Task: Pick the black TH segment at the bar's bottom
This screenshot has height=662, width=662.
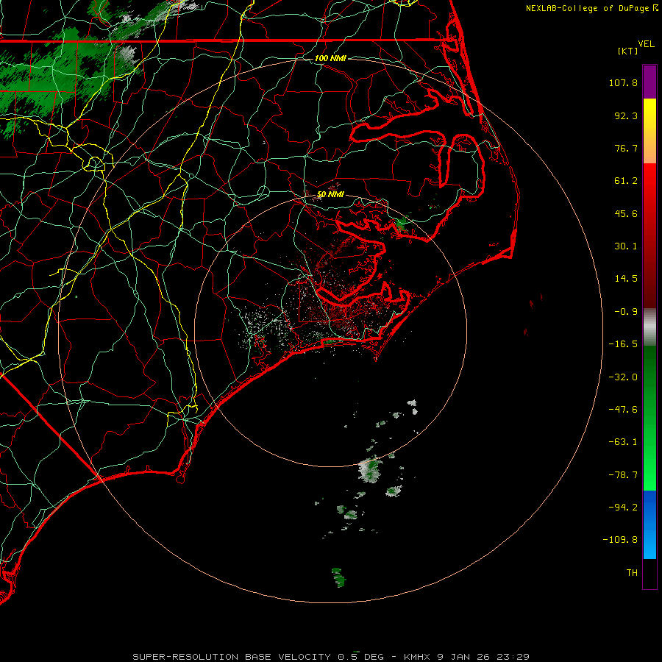Action: 649,573
